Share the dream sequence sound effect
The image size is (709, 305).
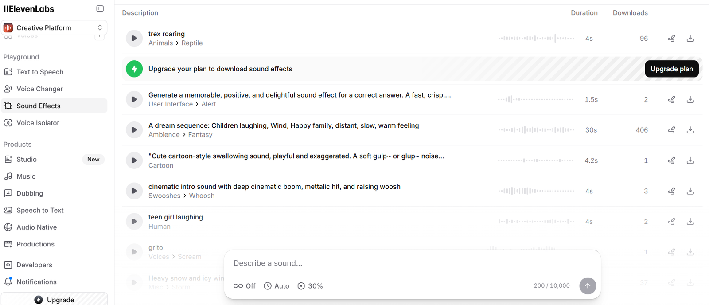pyautogui.click(x=671, y=130)
